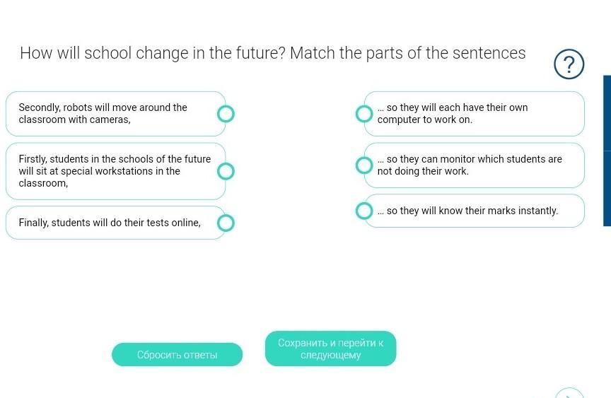
Task: Click the '… so they can monitor' answer card
Action: tap(477, 165)
